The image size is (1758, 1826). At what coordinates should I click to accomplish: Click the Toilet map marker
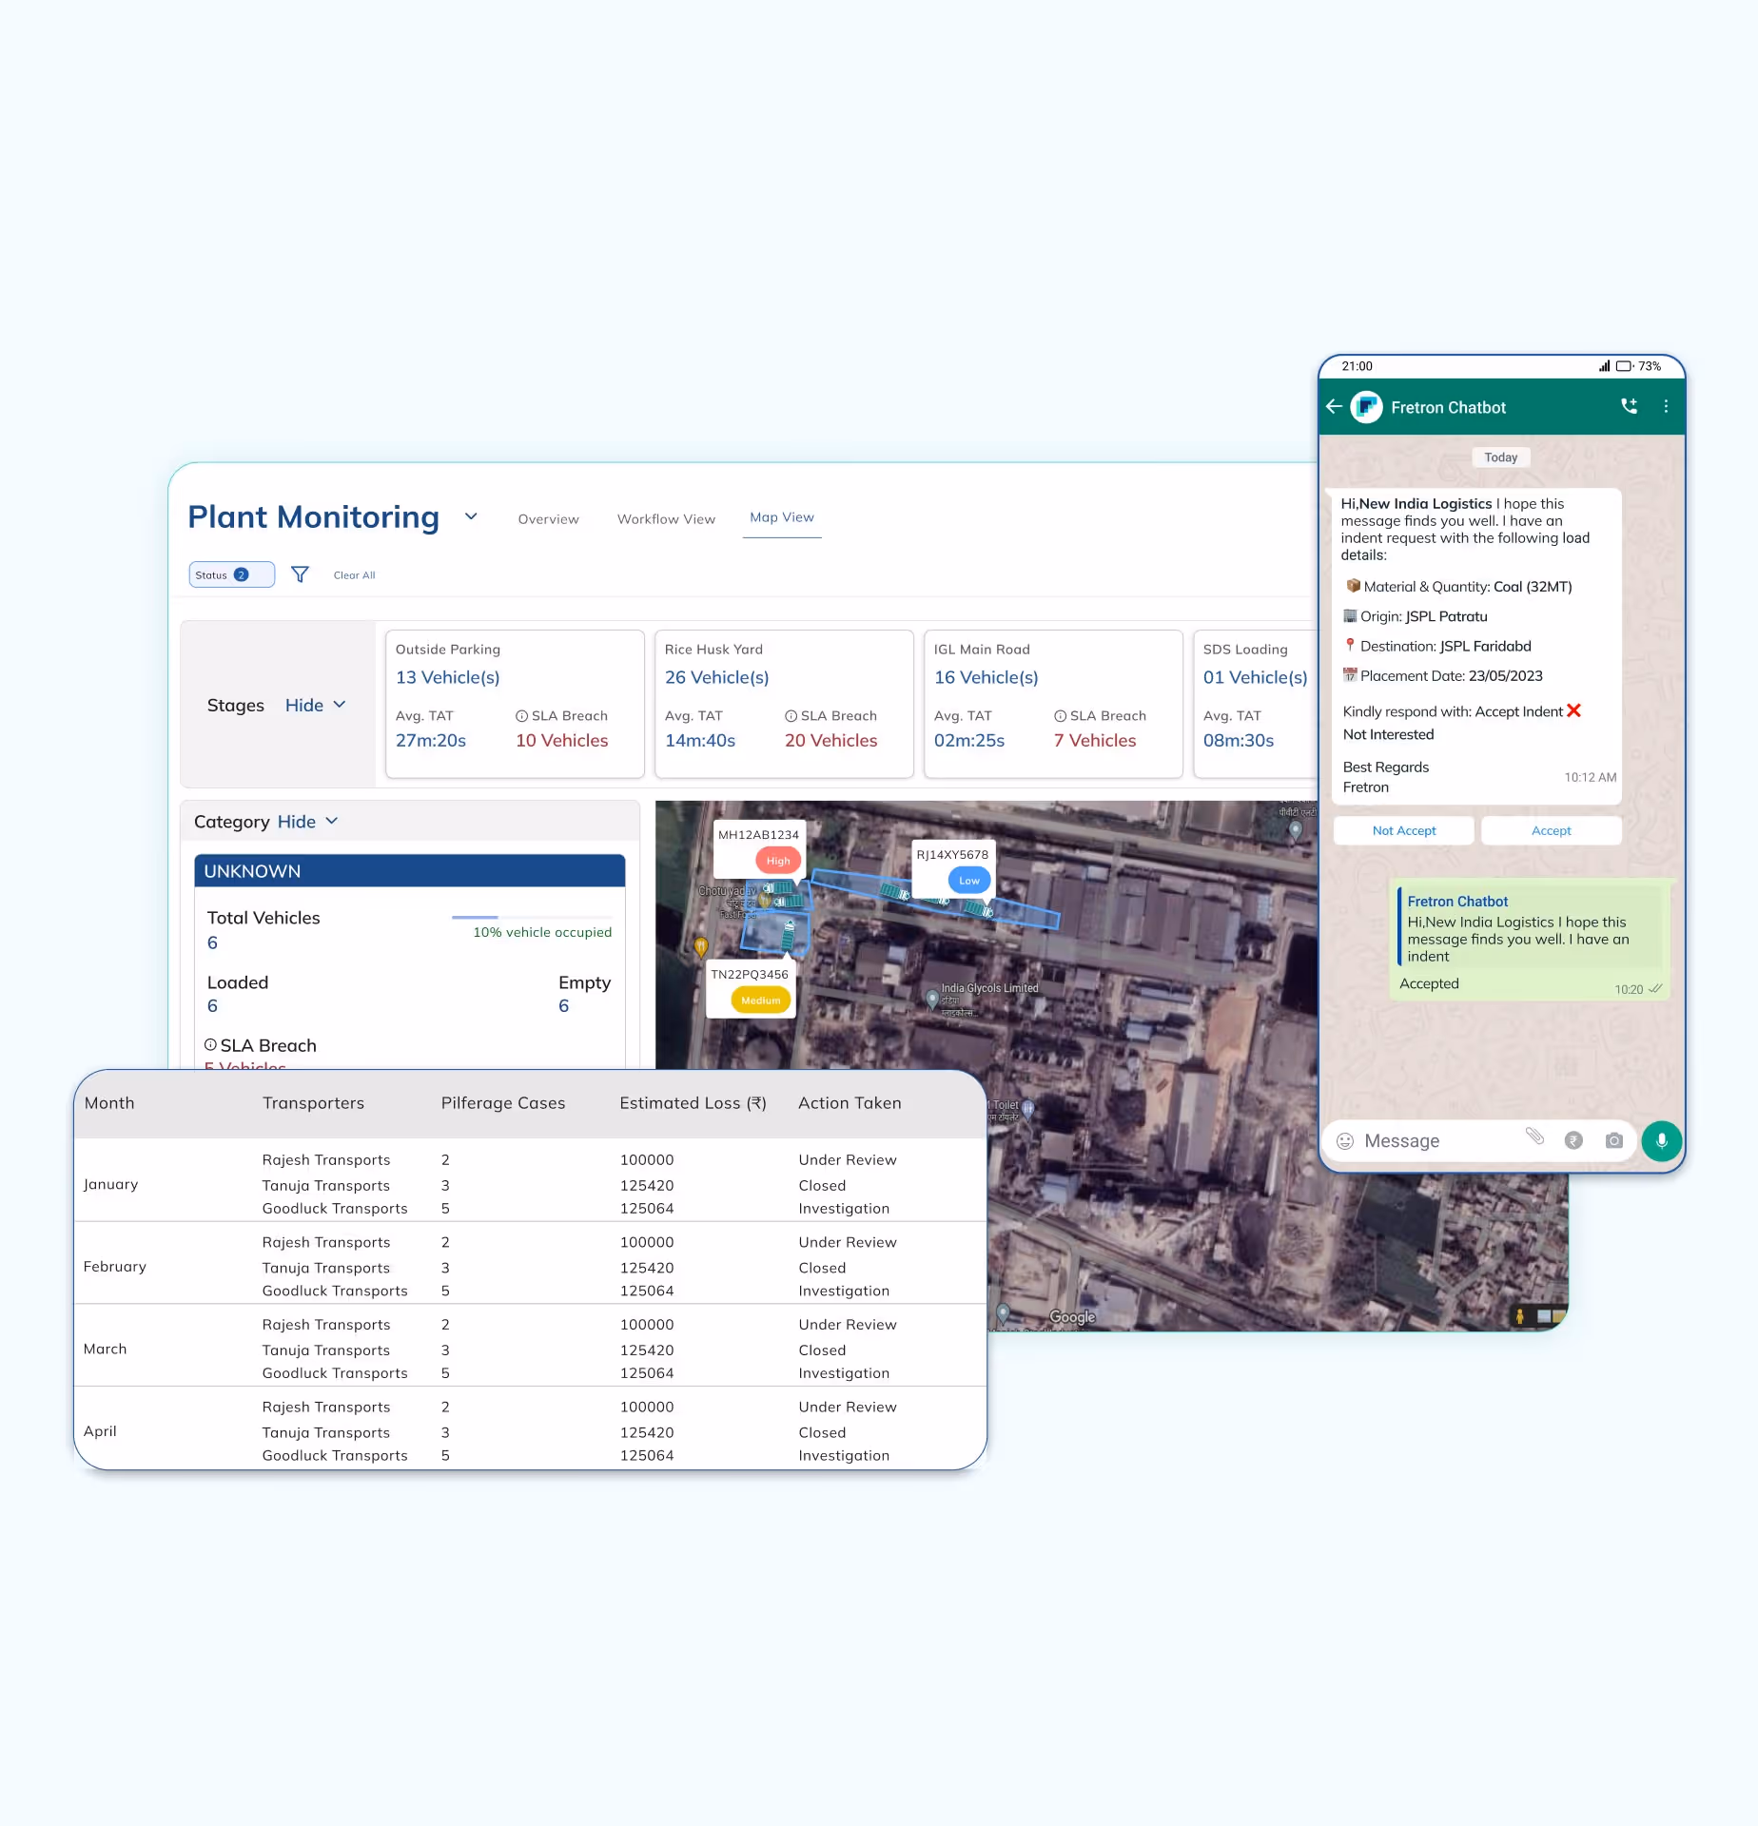1028,1108
